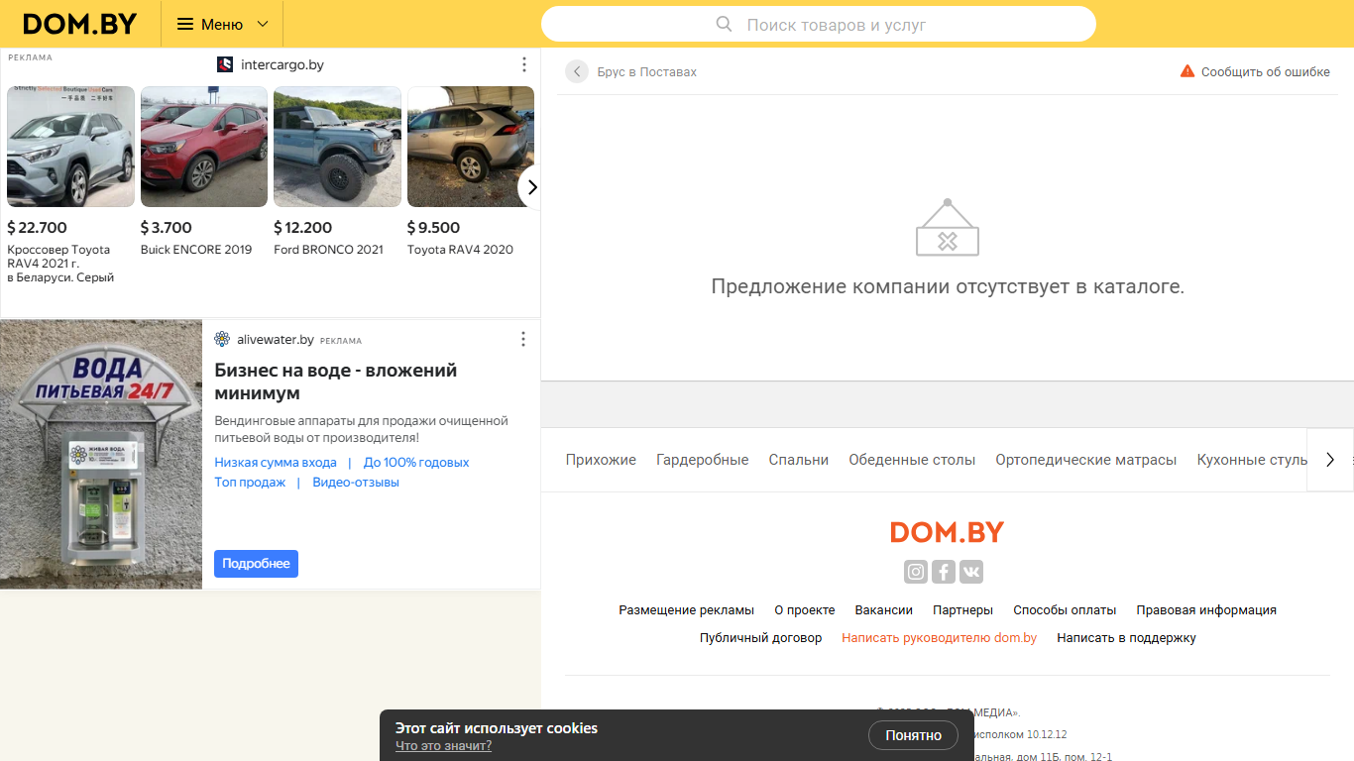Open the Facebook social icon
Screen dimensions: 1354x761
click(x=944, y=572)
